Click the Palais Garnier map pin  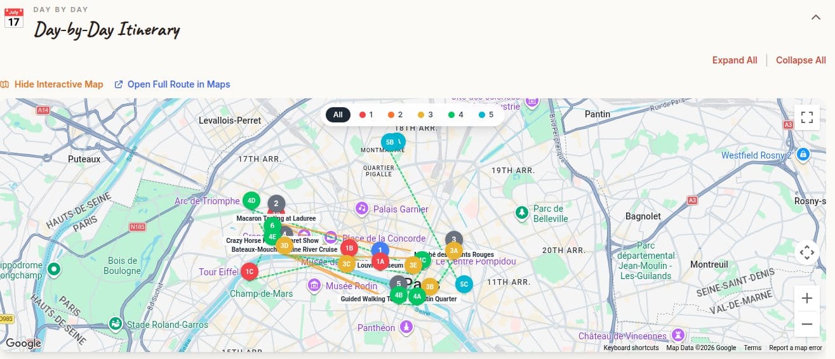point(362,208)
